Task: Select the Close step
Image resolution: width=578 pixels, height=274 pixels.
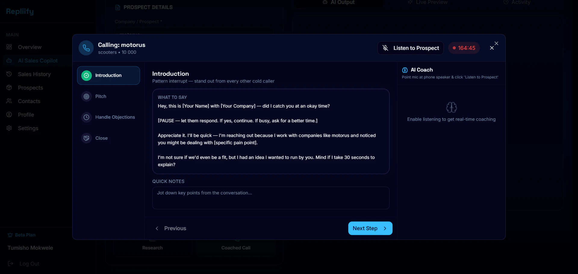Action: pos(108,138)
